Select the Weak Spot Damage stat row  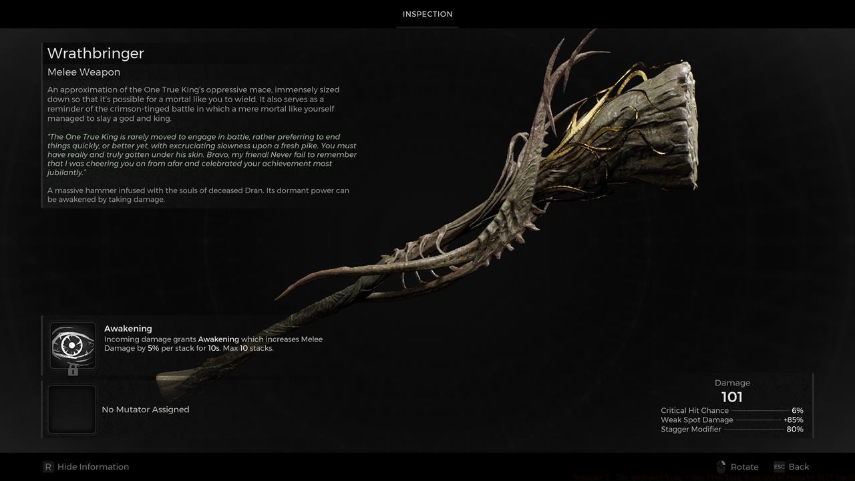tap(731, 420)
